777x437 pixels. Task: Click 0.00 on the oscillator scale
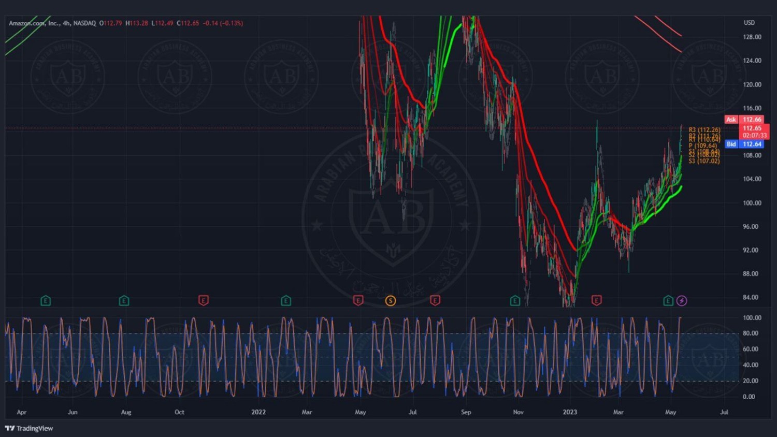(x=749, y=397)
